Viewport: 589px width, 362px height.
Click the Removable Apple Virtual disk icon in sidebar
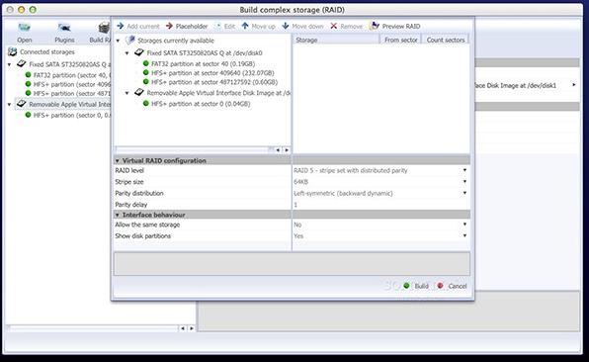(x=22, y=104)
